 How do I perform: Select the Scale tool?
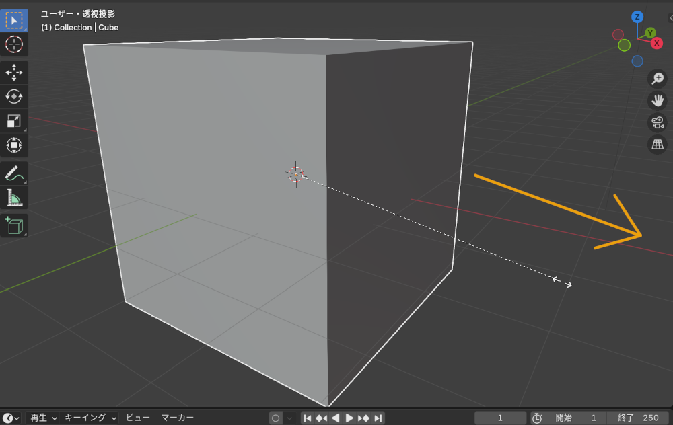[x=13, y=121]
